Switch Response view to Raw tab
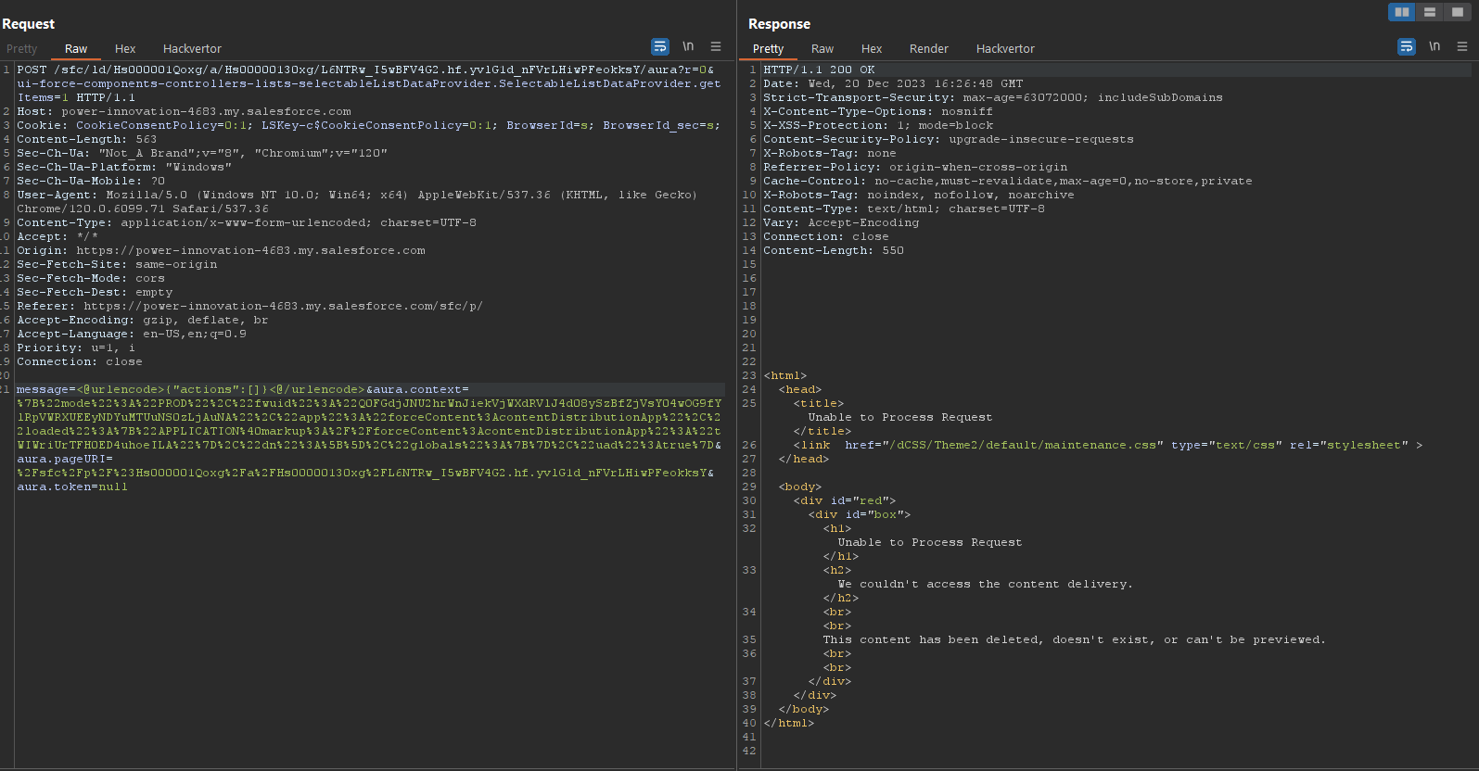This screenshot has height=771, width=1479. pos(822,49)
